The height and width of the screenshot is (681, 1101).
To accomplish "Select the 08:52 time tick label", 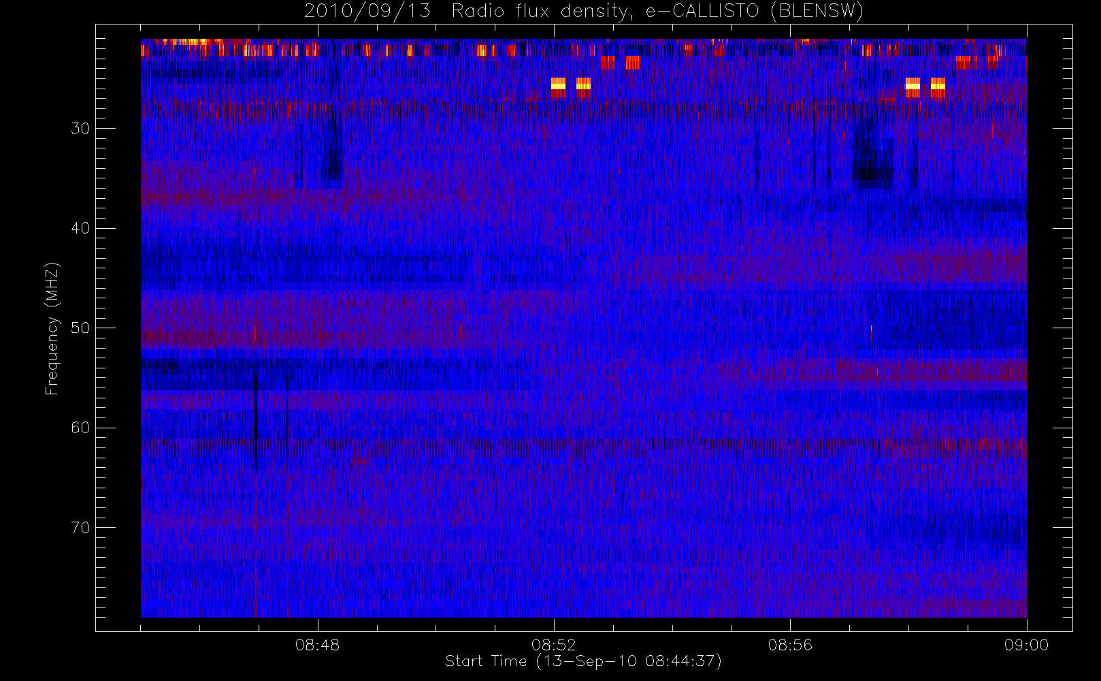I will 554,645.
